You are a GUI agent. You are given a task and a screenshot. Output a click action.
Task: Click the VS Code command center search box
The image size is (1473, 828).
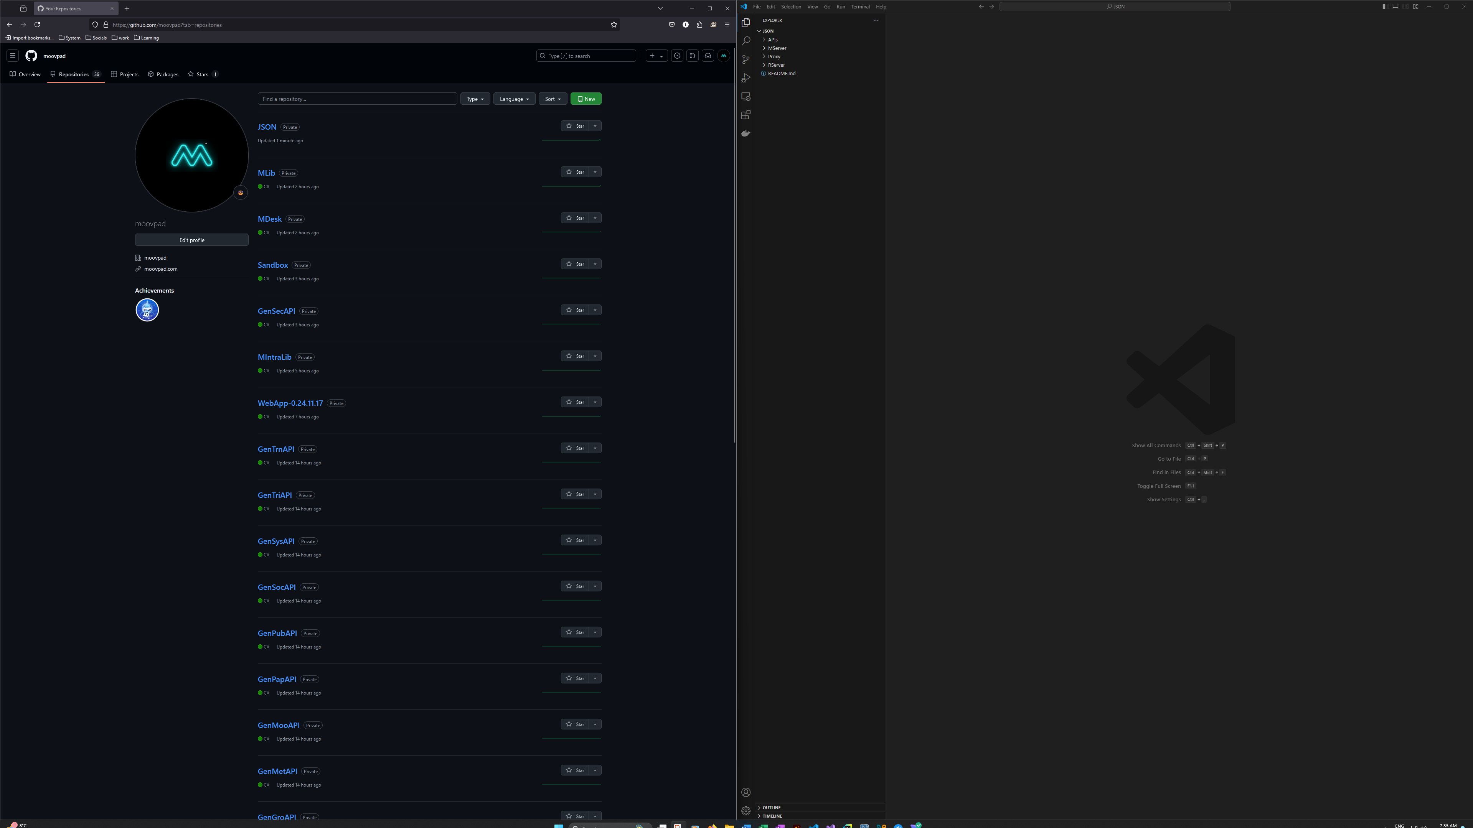(1115, 7)
